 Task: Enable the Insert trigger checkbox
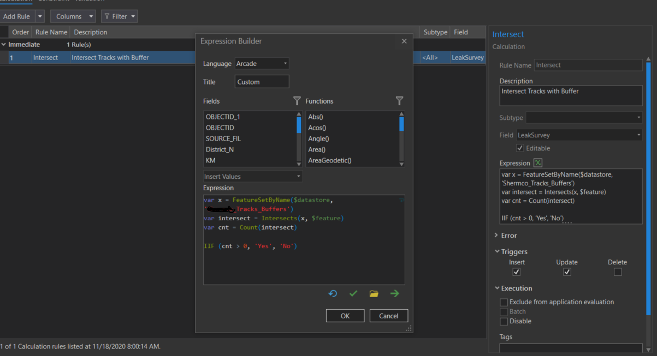coord(516,271)
